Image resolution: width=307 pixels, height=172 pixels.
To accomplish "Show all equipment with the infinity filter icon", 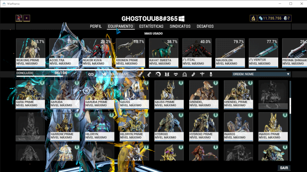I will pyautogui.click(x=91, y=74).
